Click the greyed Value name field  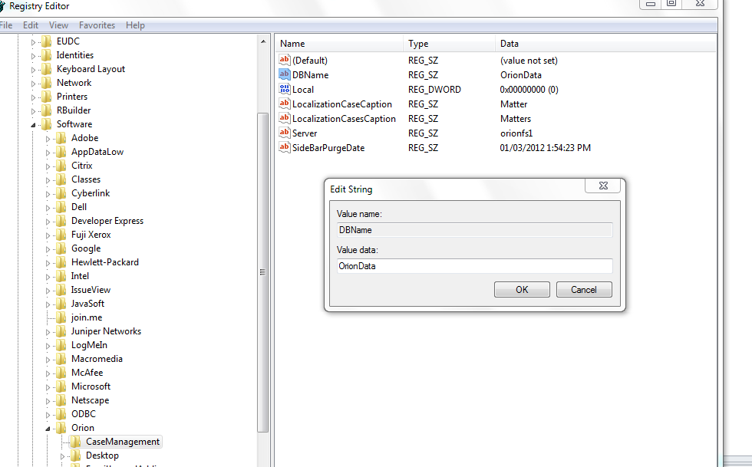[x=474, y=230]
